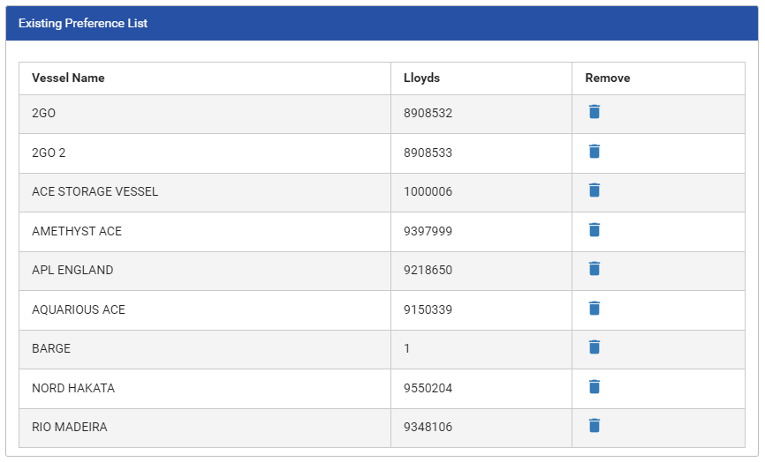Select the AMETHYST ACE vessel name
This screenshot has width=765, height=462.
(x=77, y=231)
